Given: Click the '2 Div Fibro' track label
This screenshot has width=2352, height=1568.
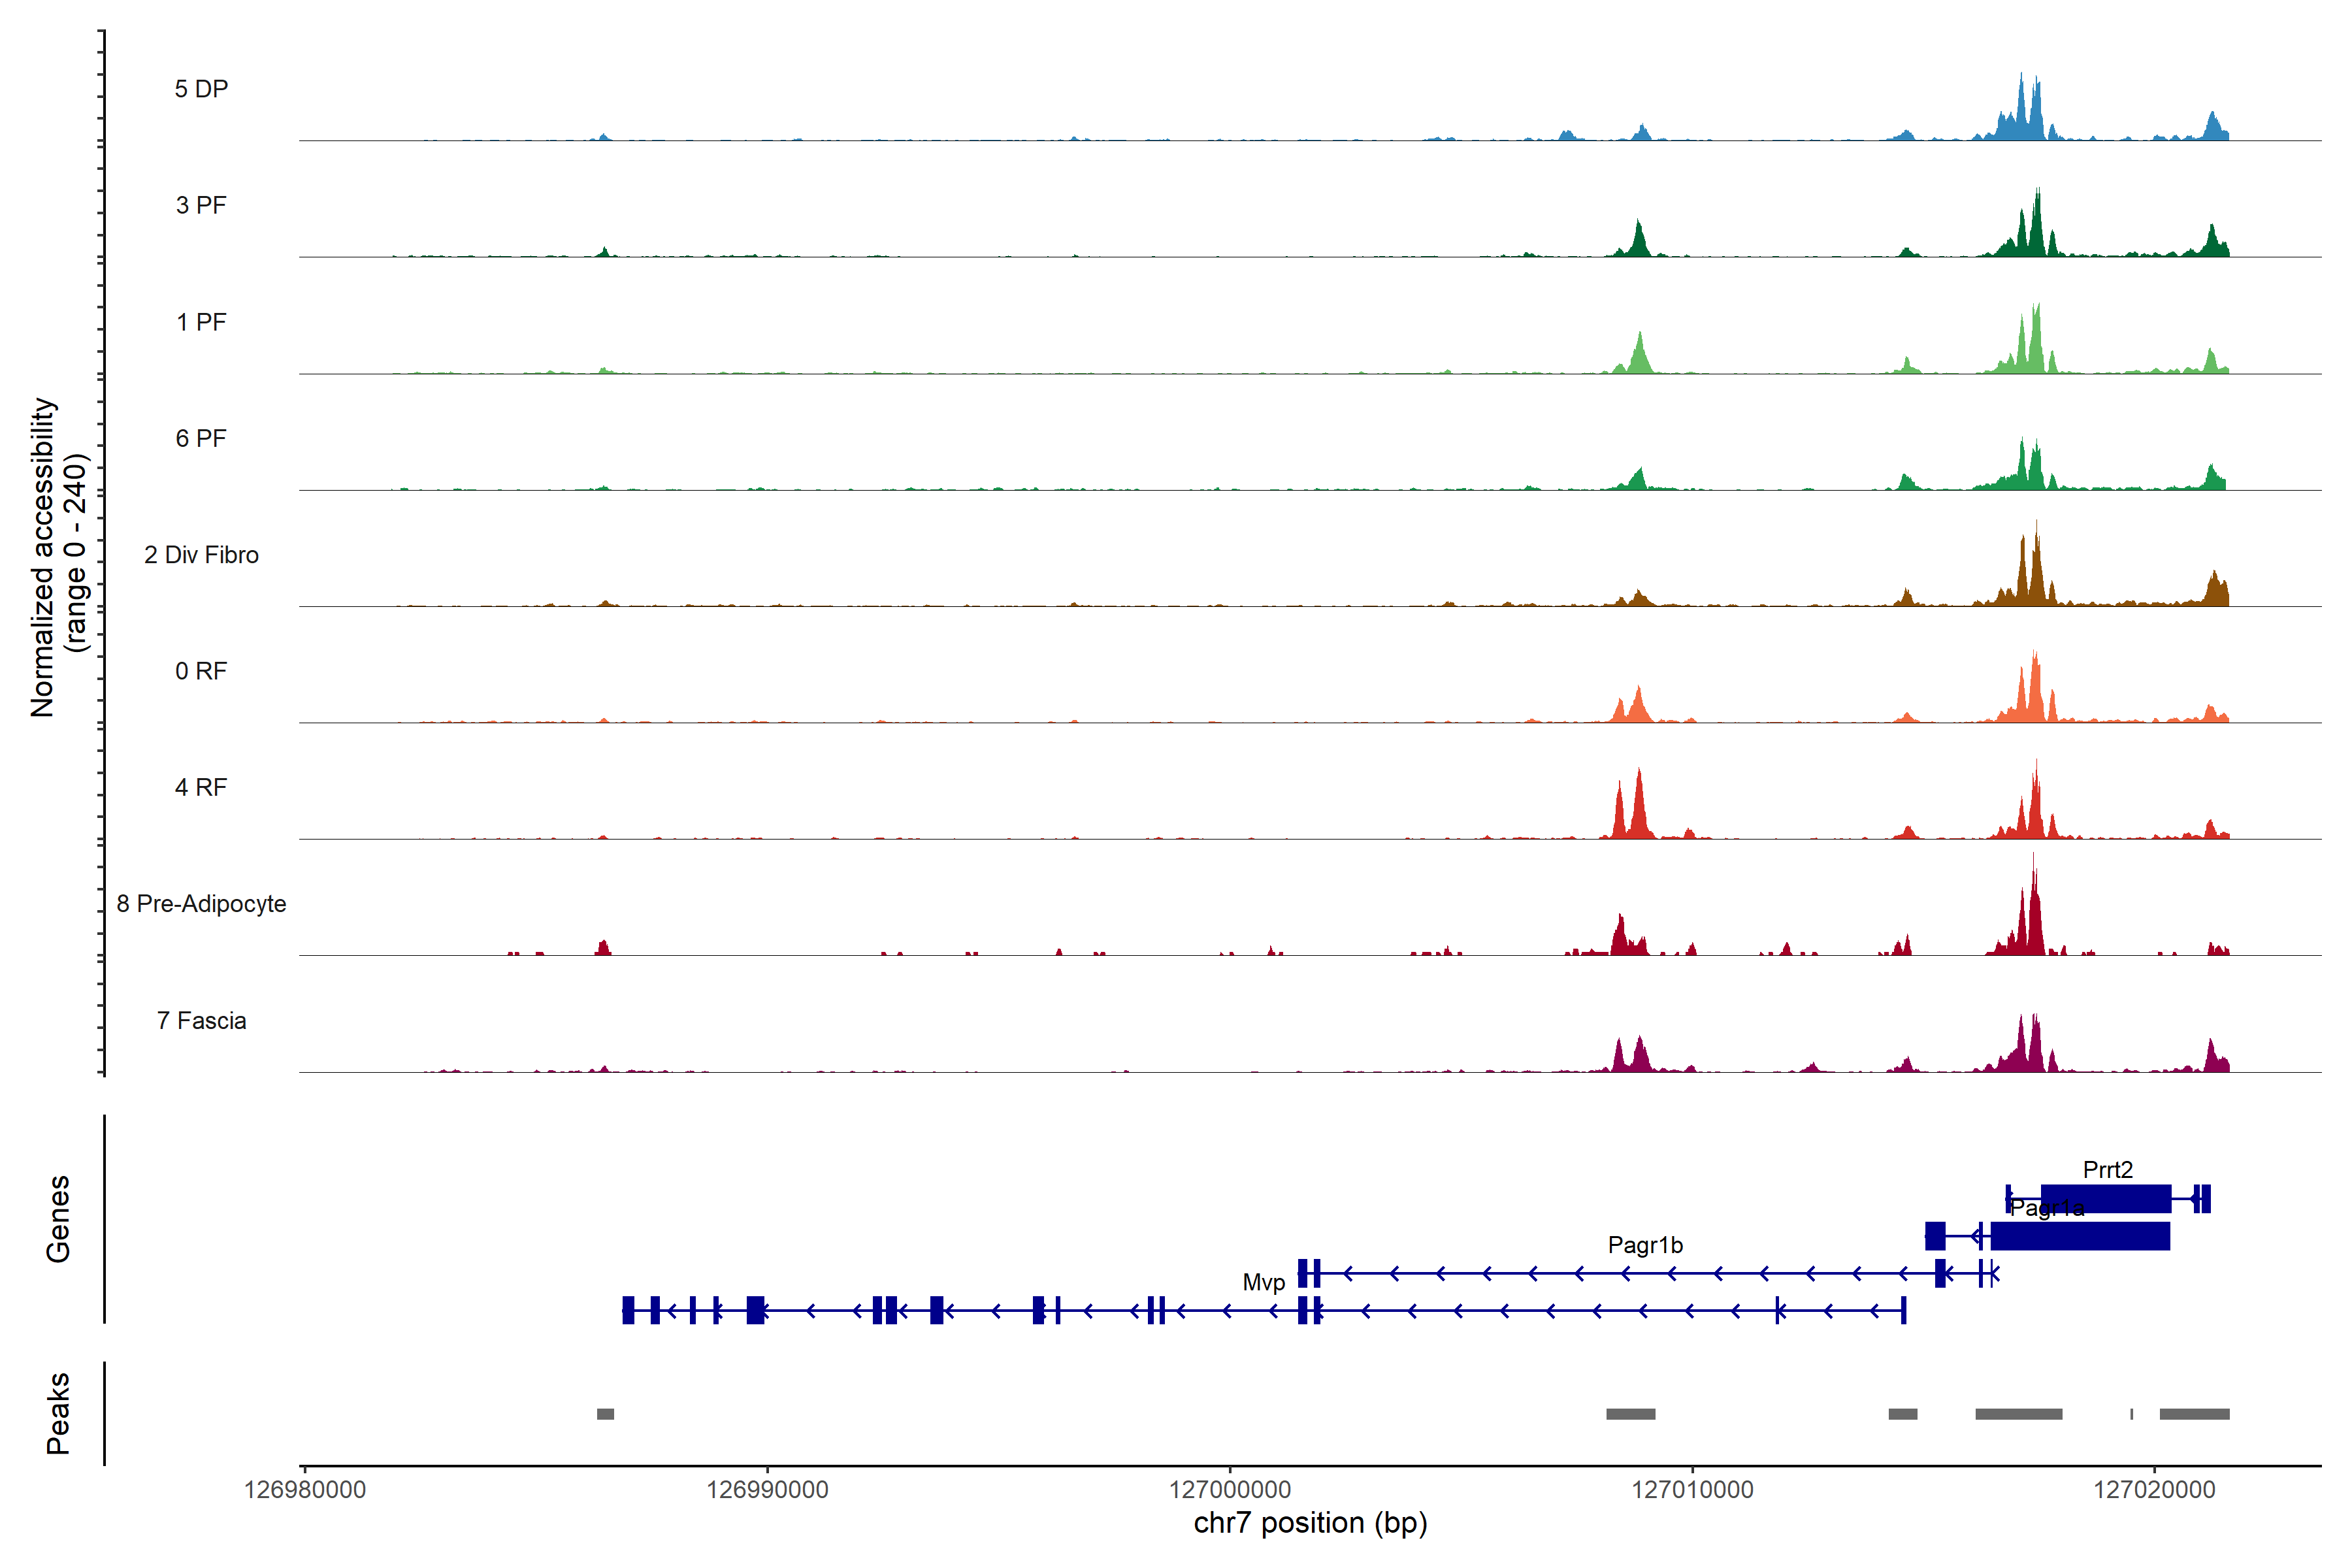Looking at the screenshot, I should coord(201,555).
